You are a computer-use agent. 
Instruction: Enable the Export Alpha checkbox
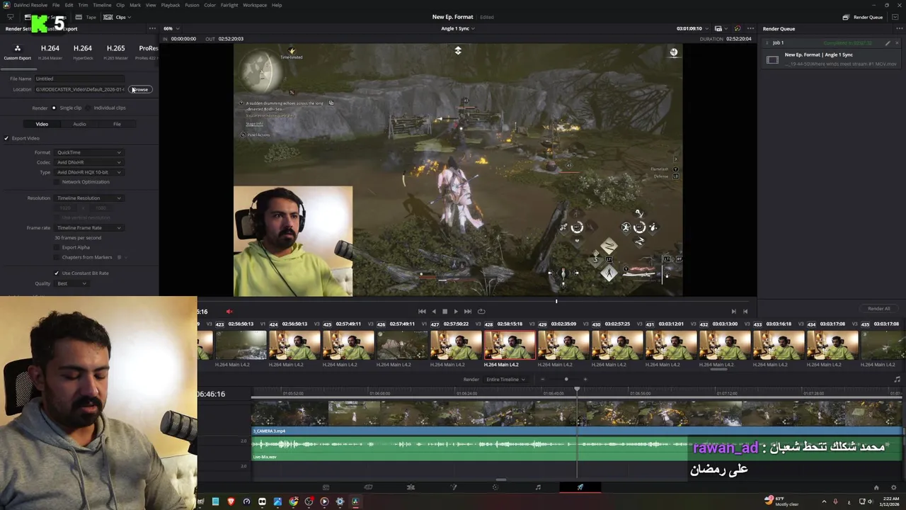pos(57,247)
